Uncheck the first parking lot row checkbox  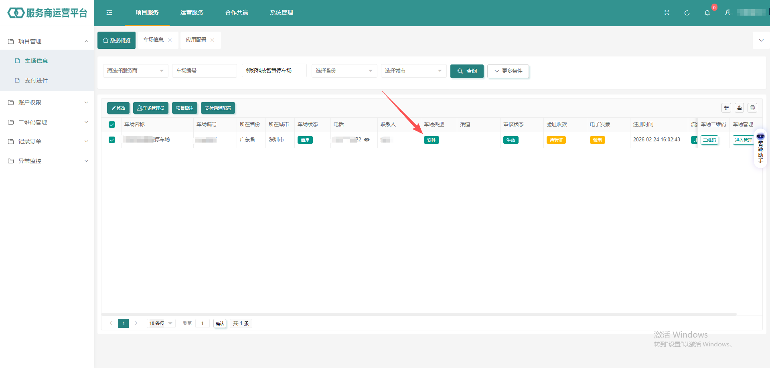coord(112,140)
